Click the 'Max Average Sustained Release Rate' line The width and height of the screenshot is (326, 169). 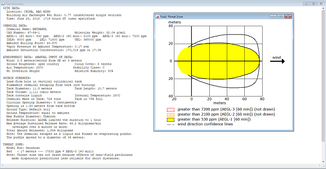[x=54, y=124]
